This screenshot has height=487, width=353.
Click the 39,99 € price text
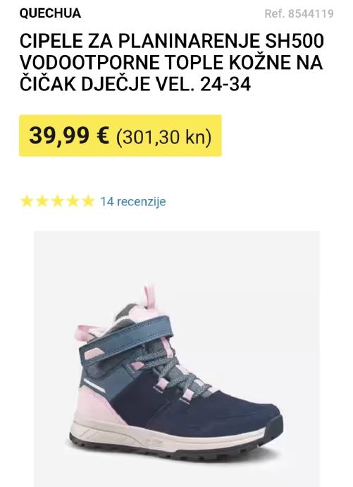(x=69, y=136)
